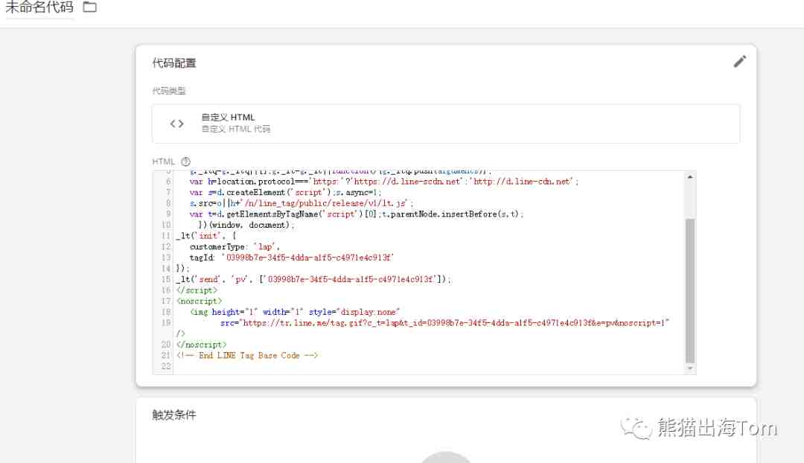The height and width of the screenshot is (463, 804).
Task: Click the getElementsByTagName line 9
Action: tap(357, 214)
